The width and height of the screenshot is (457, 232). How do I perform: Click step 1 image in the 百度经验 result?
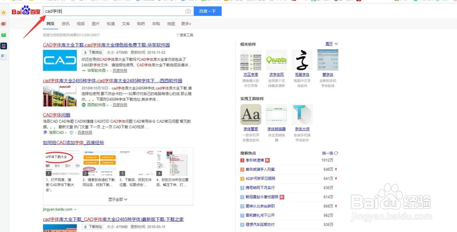(62, 163)
